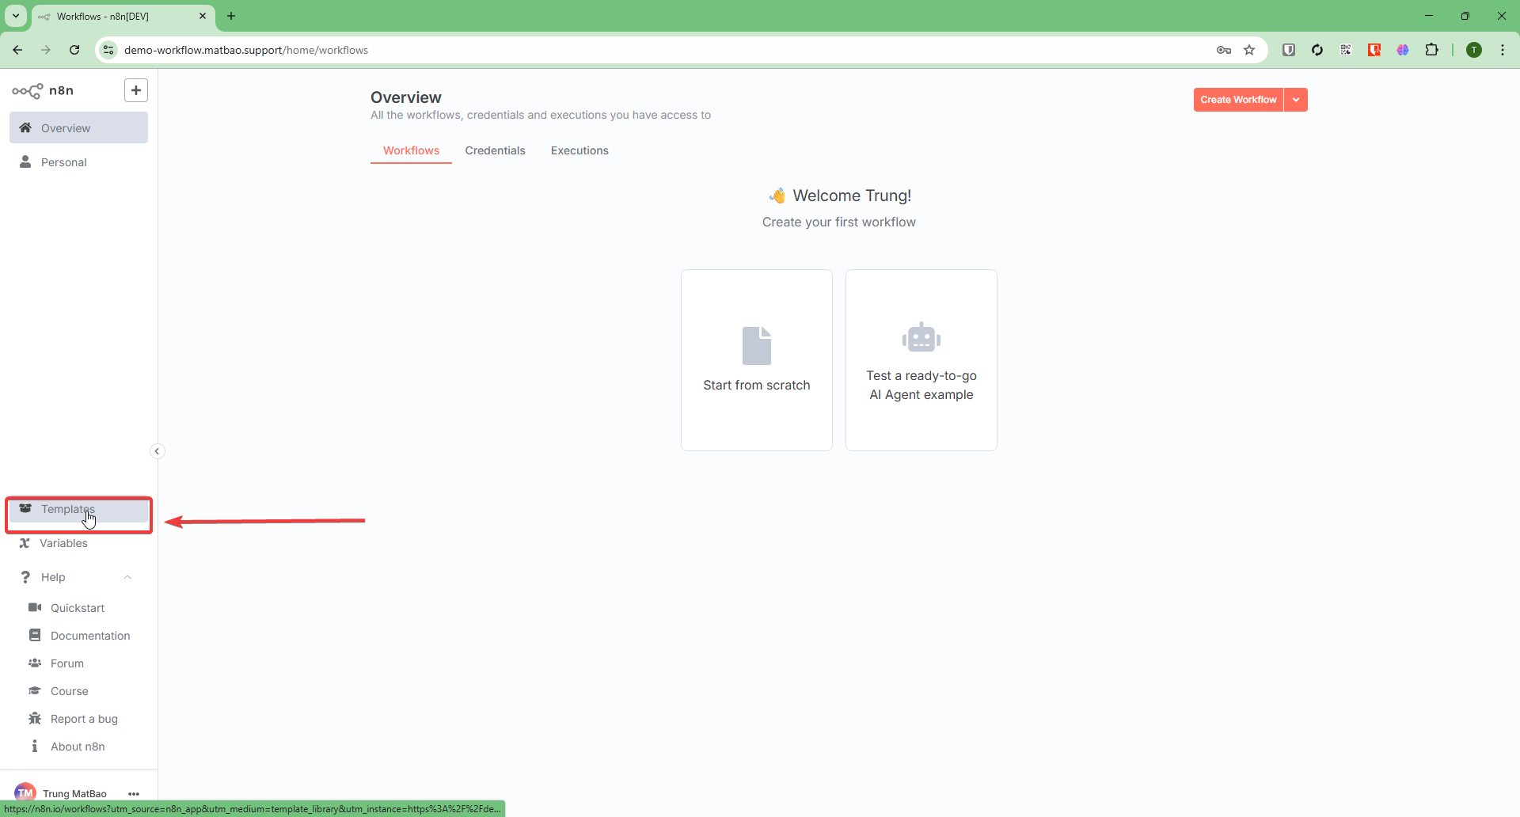
Task: Switch to the Workflows tab
Action: click(411, 150)
